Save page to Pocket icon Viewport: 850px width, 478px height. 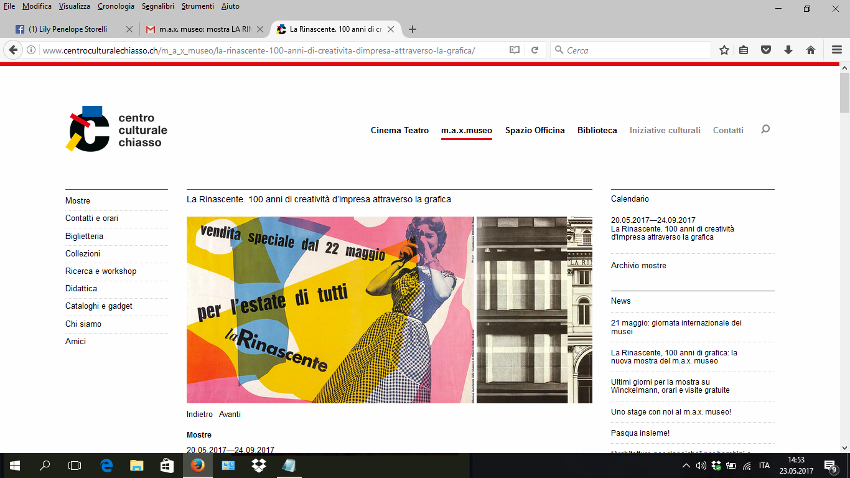tap(767, 50)
